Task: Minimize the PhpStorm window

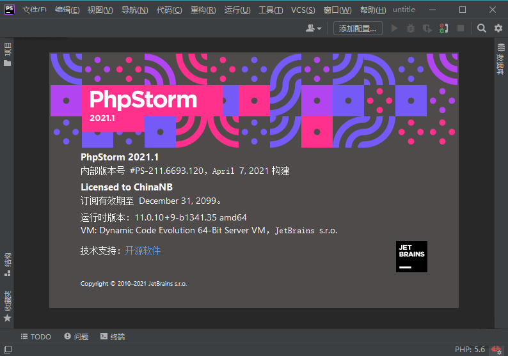Action: 433,10
